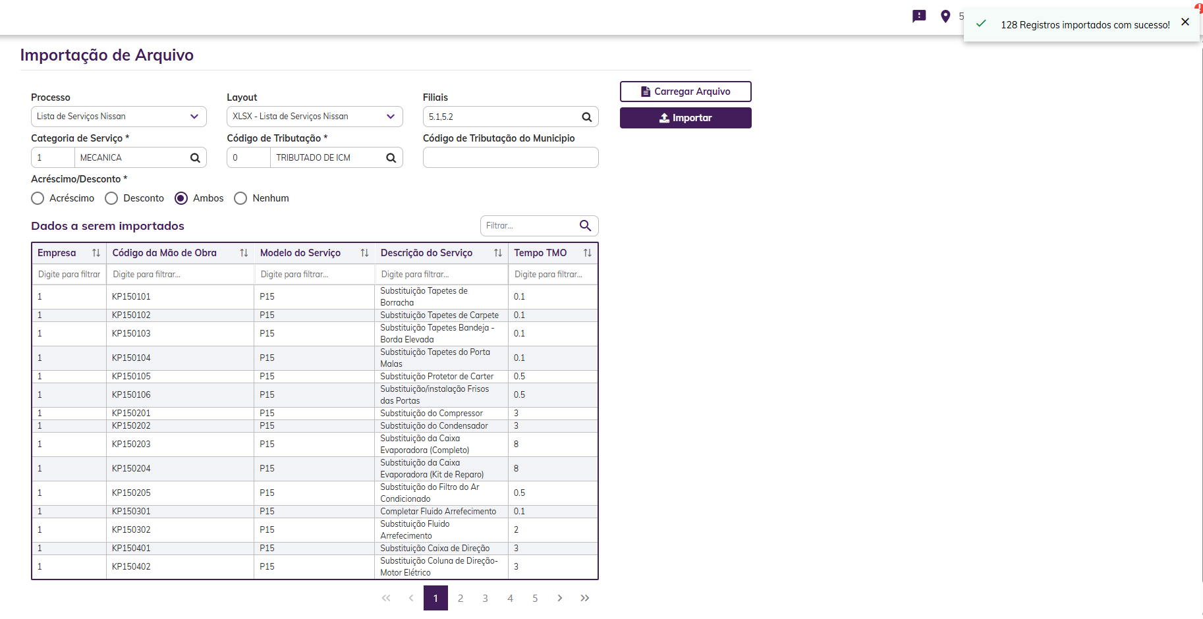Open Código de Tributação search lookup
The width and height of the screenshot is (1203, 619).
tap(391, 158)
